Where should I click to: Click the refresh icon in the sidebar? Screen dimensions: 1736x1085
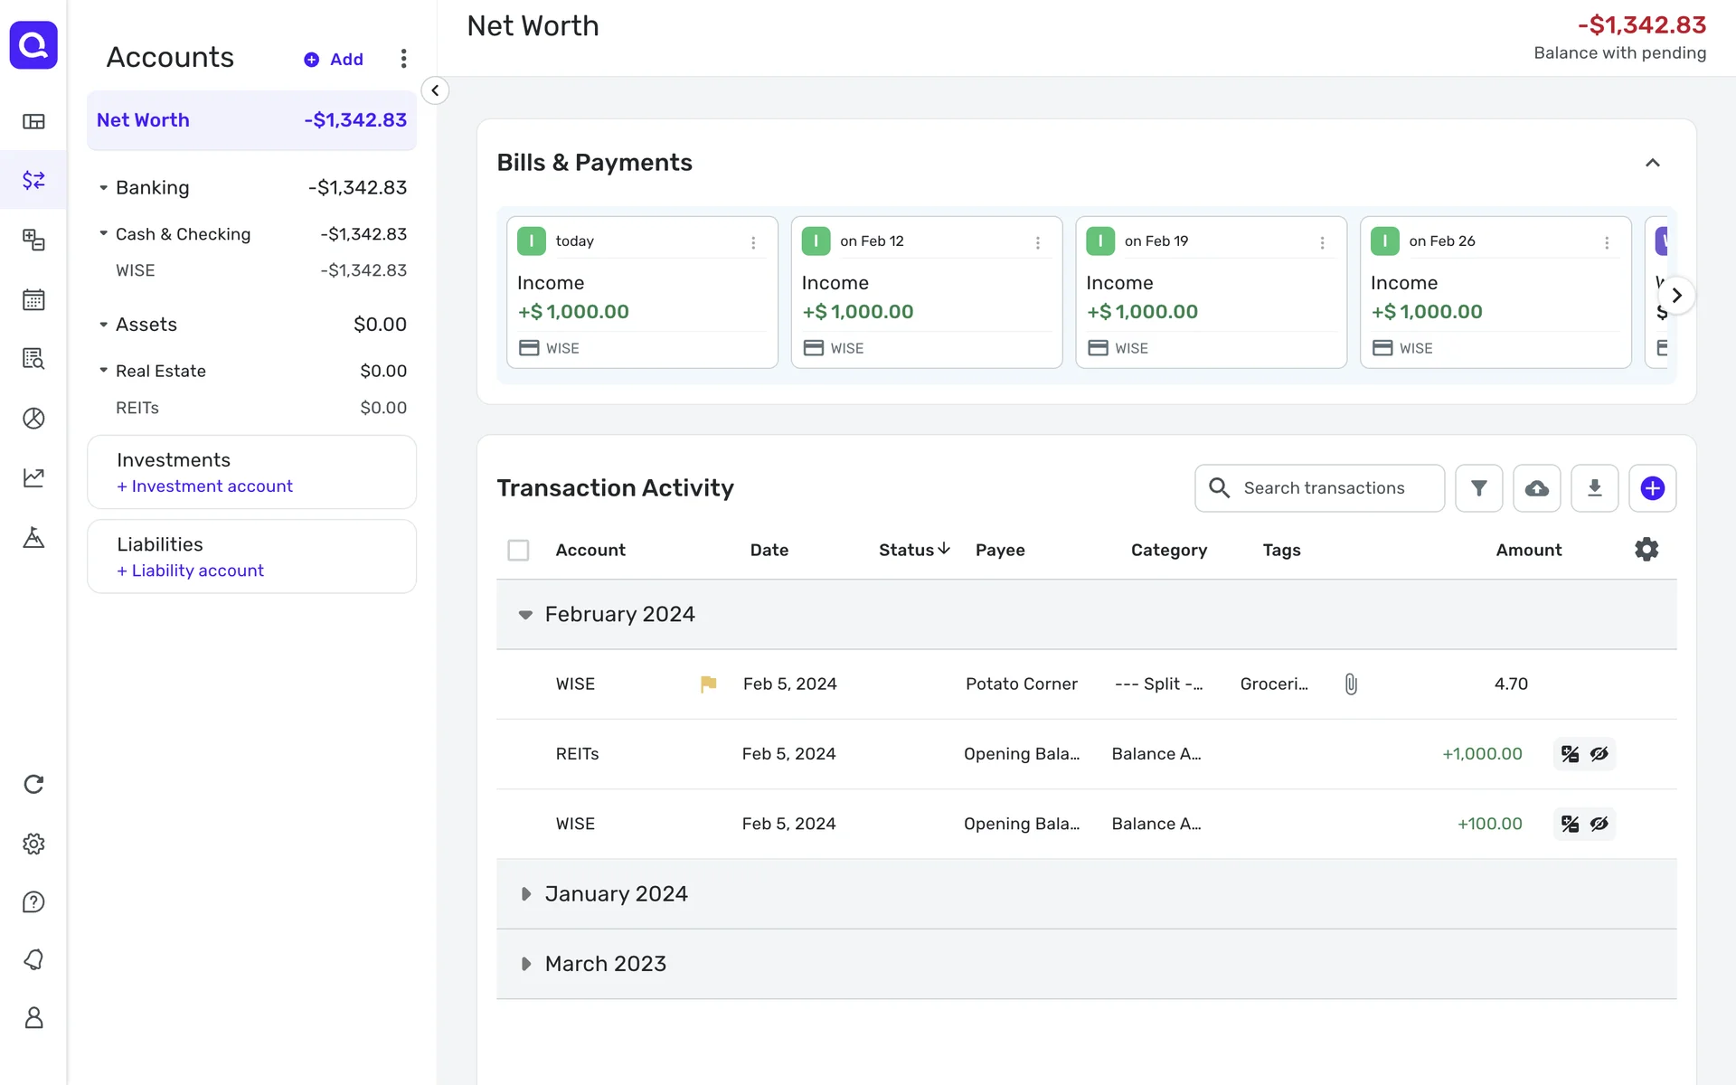coord(33,784)
